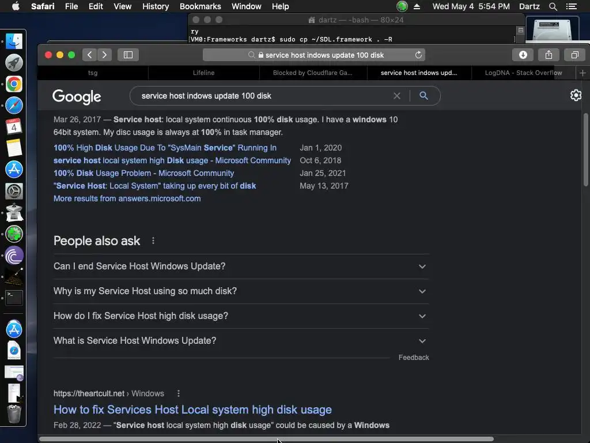Open Calendar from the dock
Screen dimensions: 590x443
pos(14,126)
